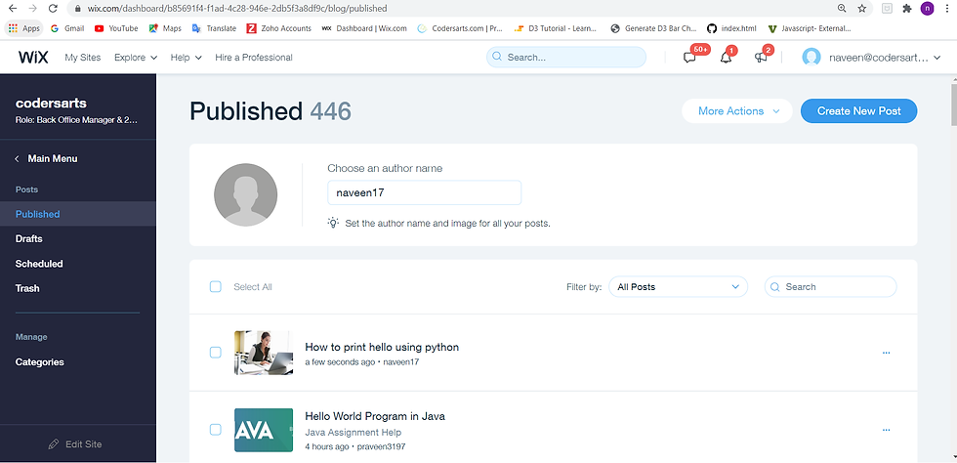The width and height of the screenshot is (957, 463).
Task: Open the Chrome three-dot menu
Action: tap(946, 9)
